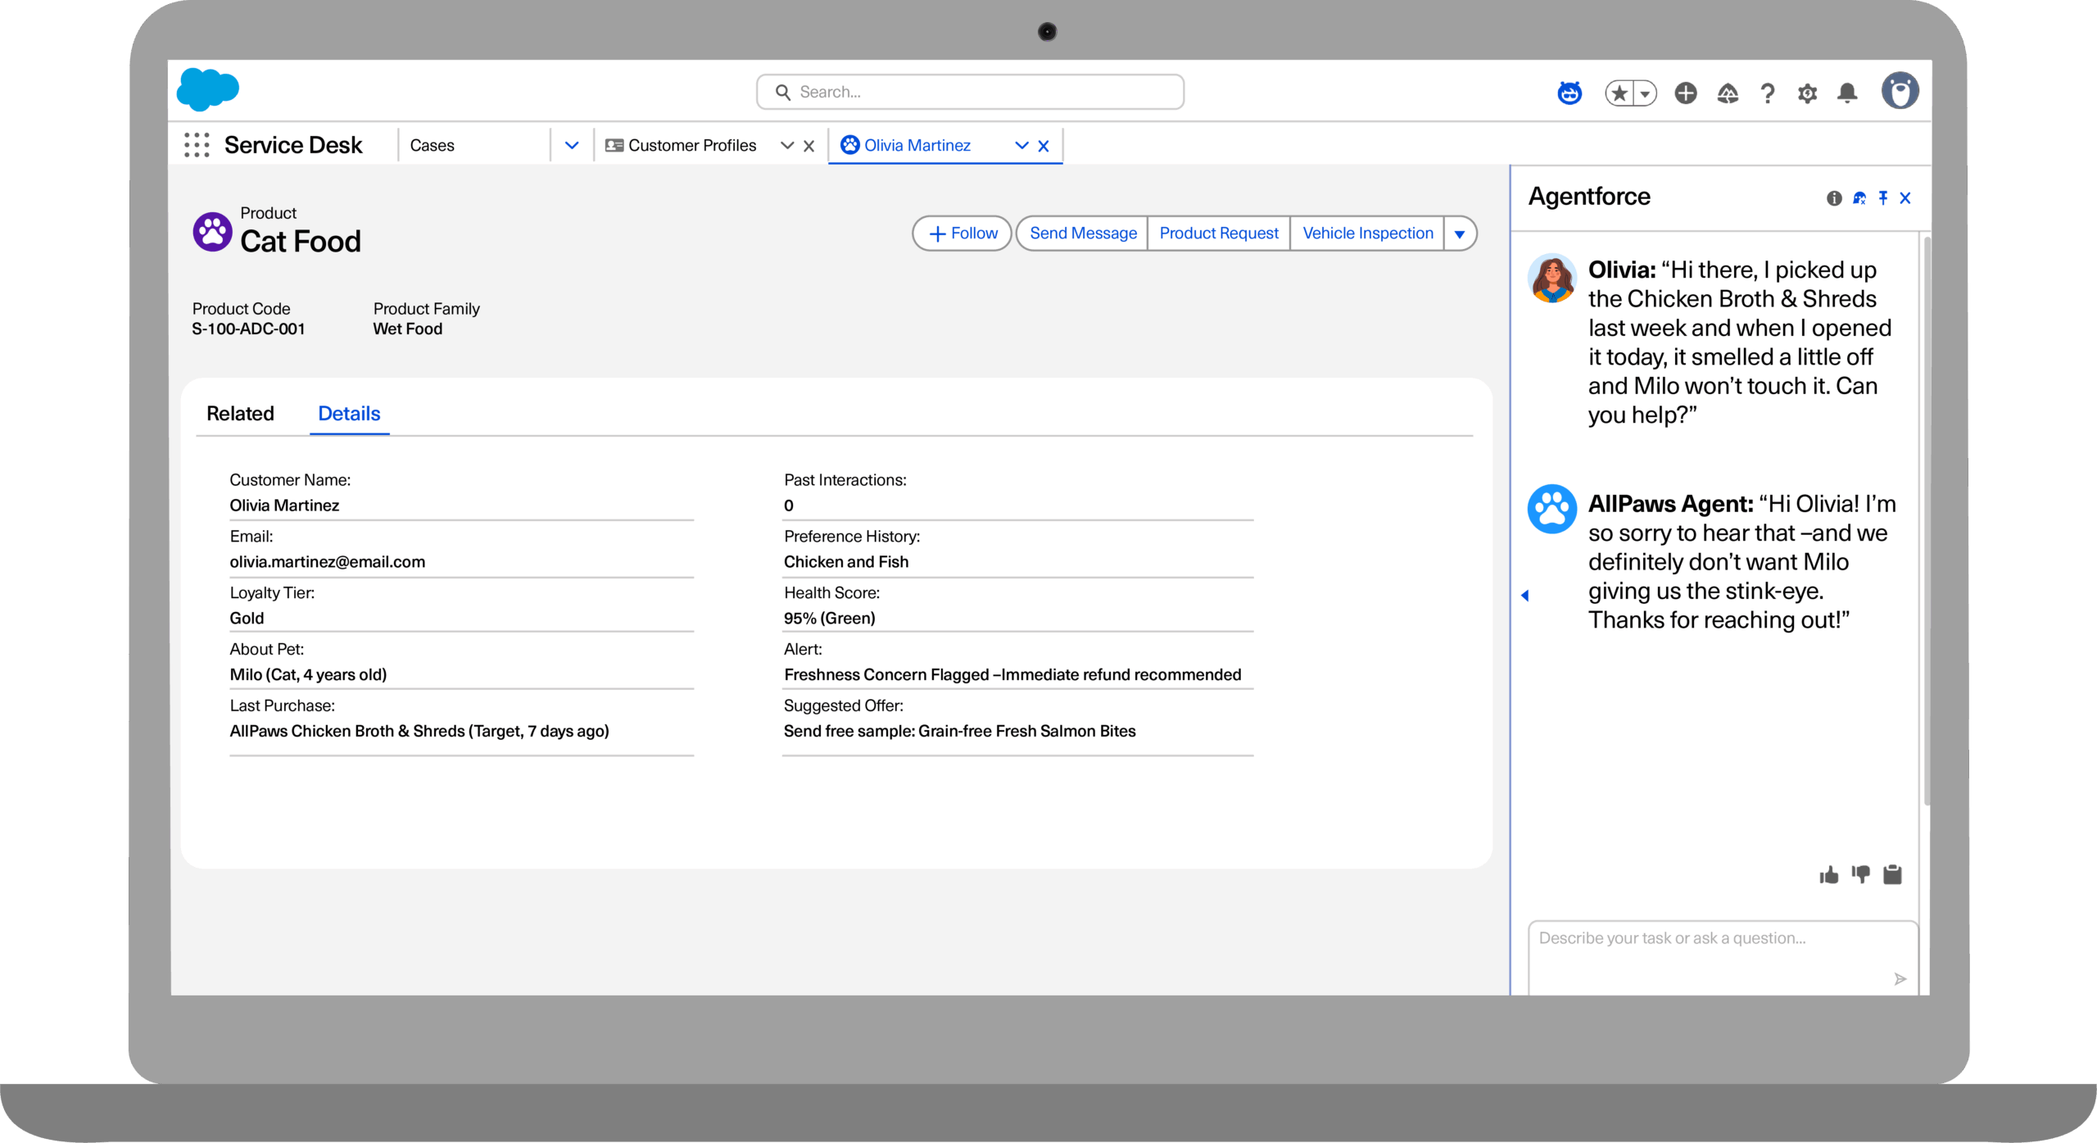Close the Agentforce panel
Viewport: 2097px width, 1143px height.
coord(1905,198)
